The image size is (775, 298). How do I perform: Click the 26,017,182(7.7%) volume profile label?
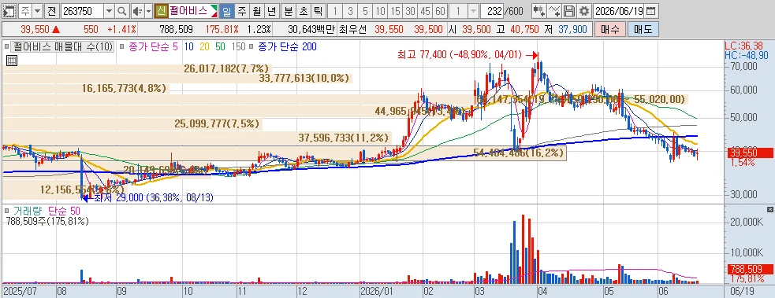point(225,68)
